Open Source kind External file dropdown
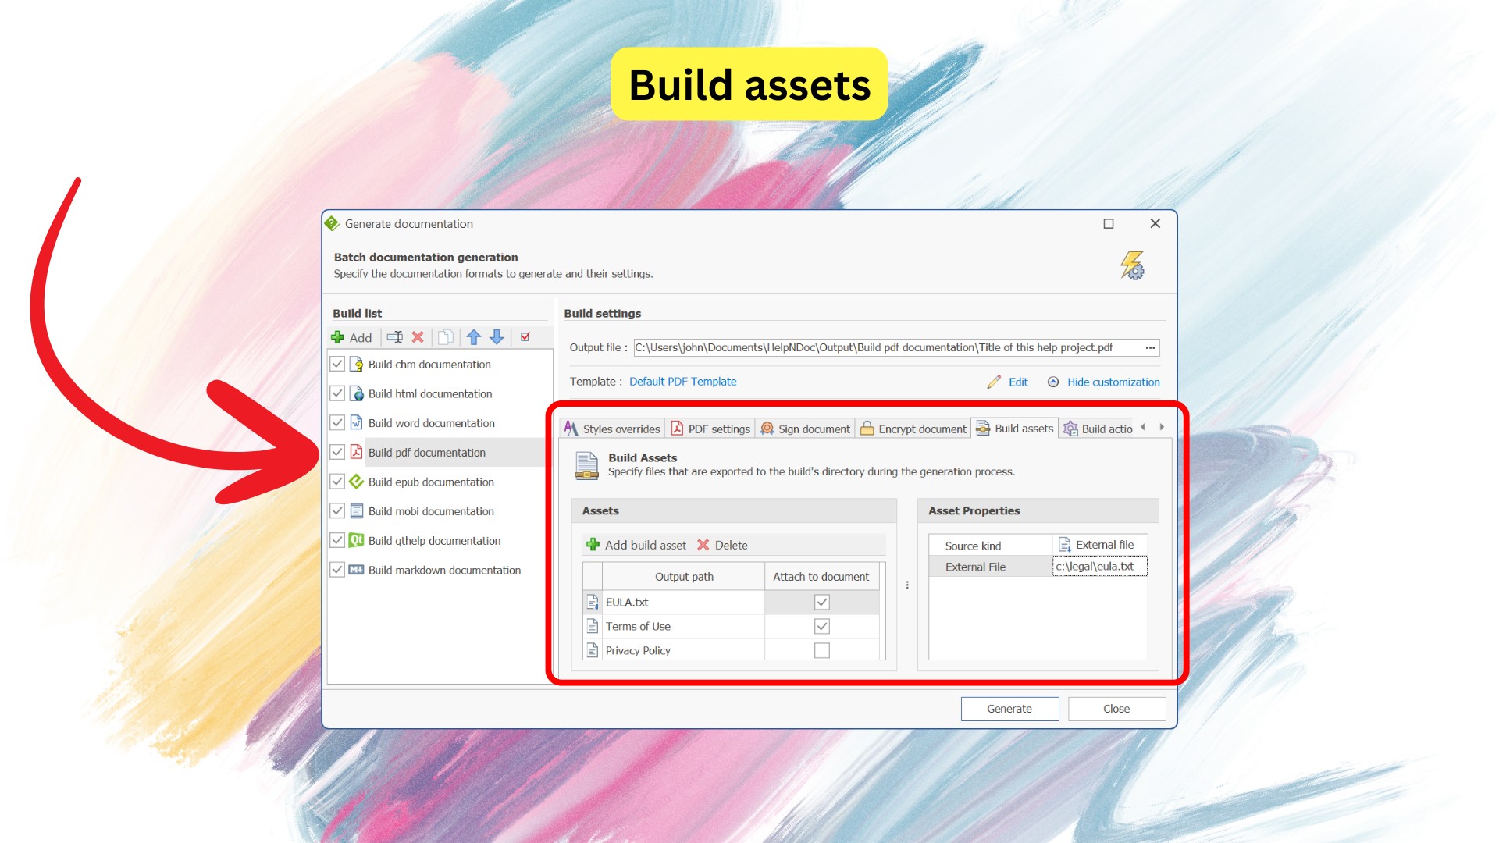Image resolution: width=1499 pixels, height=843 pixels. [1100, 545]
